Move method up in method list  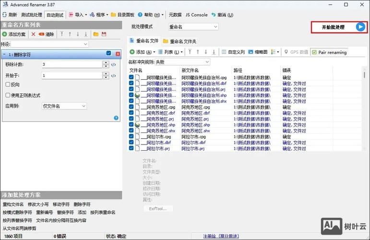click(70, 34)
